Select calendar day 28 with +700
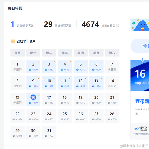This screenshot has width=149, height=149. [112, 116]
